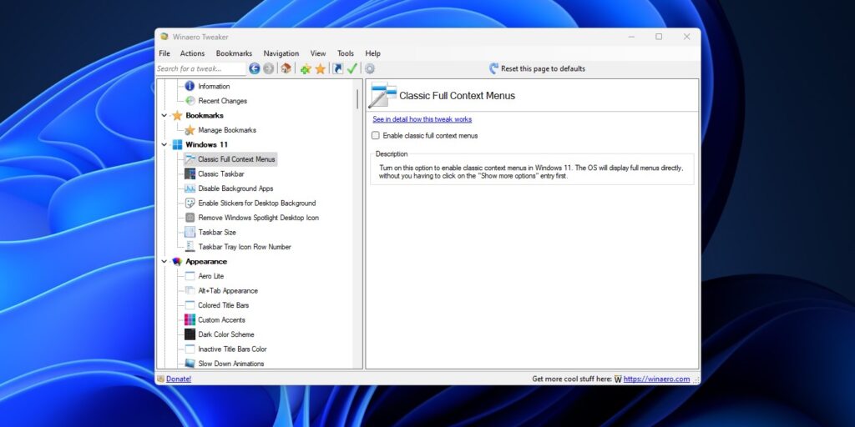Click the create shortcut arrow icon

337,68
